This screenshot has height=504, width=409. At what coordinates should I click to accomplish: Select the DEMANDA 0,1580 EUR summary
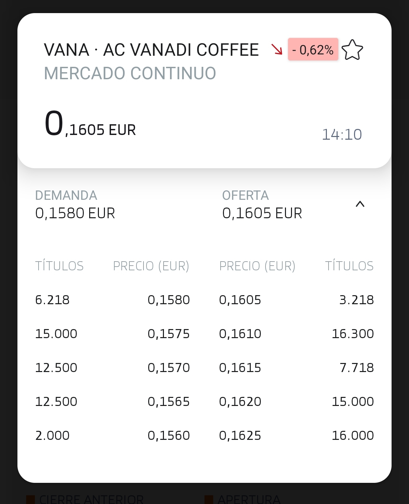(x=75, y=204)
